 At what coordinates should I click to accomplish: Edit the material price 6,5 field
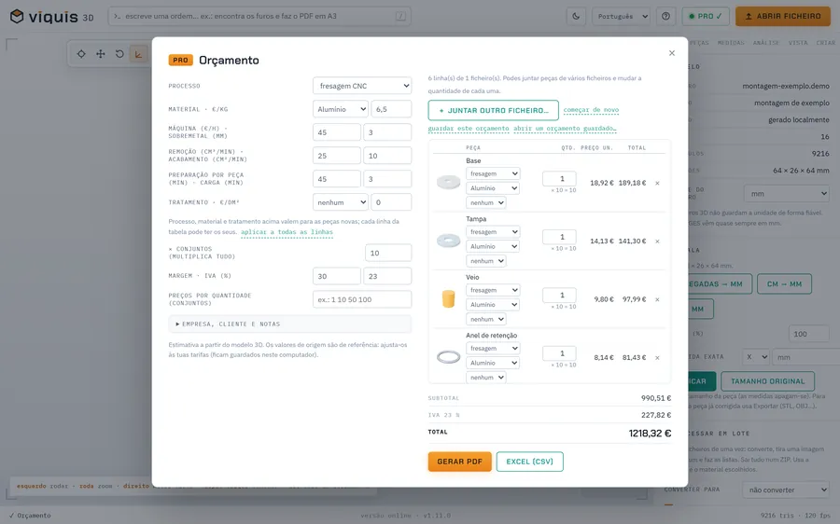[391, 109]
